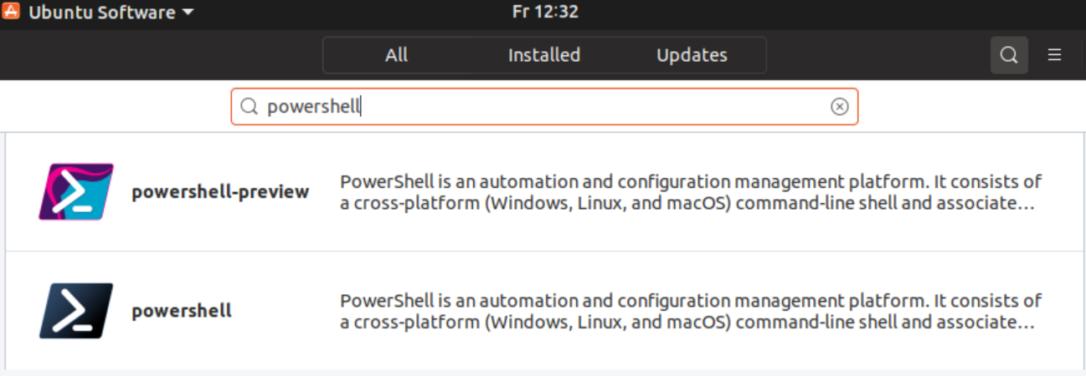Image resolution: width=1086 pixels, height=376 pixels.
Task: Toggle the search button in header bar
Action: tap(1009, 55)
